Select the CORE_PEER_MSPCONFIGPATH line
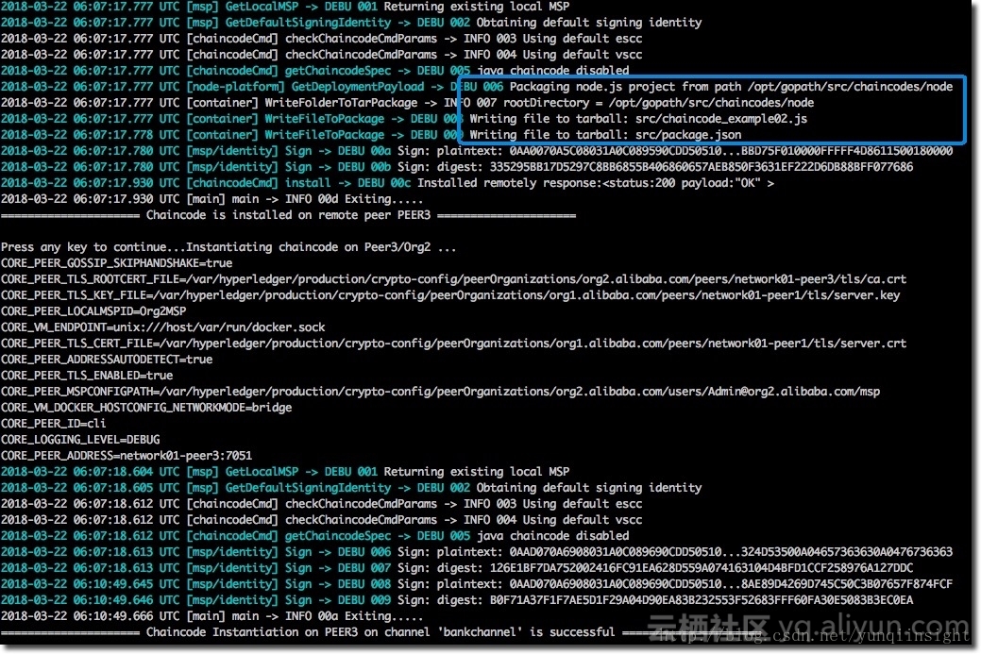Image resolution: width=981 pixels, height=654 pixels. click(440, 392)
